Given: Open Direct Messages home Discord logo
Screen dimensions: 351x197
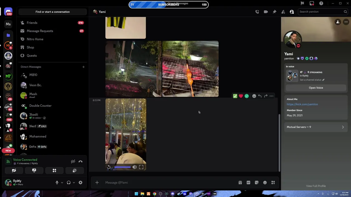Looking at the screenshot, I should click(8, 12).
